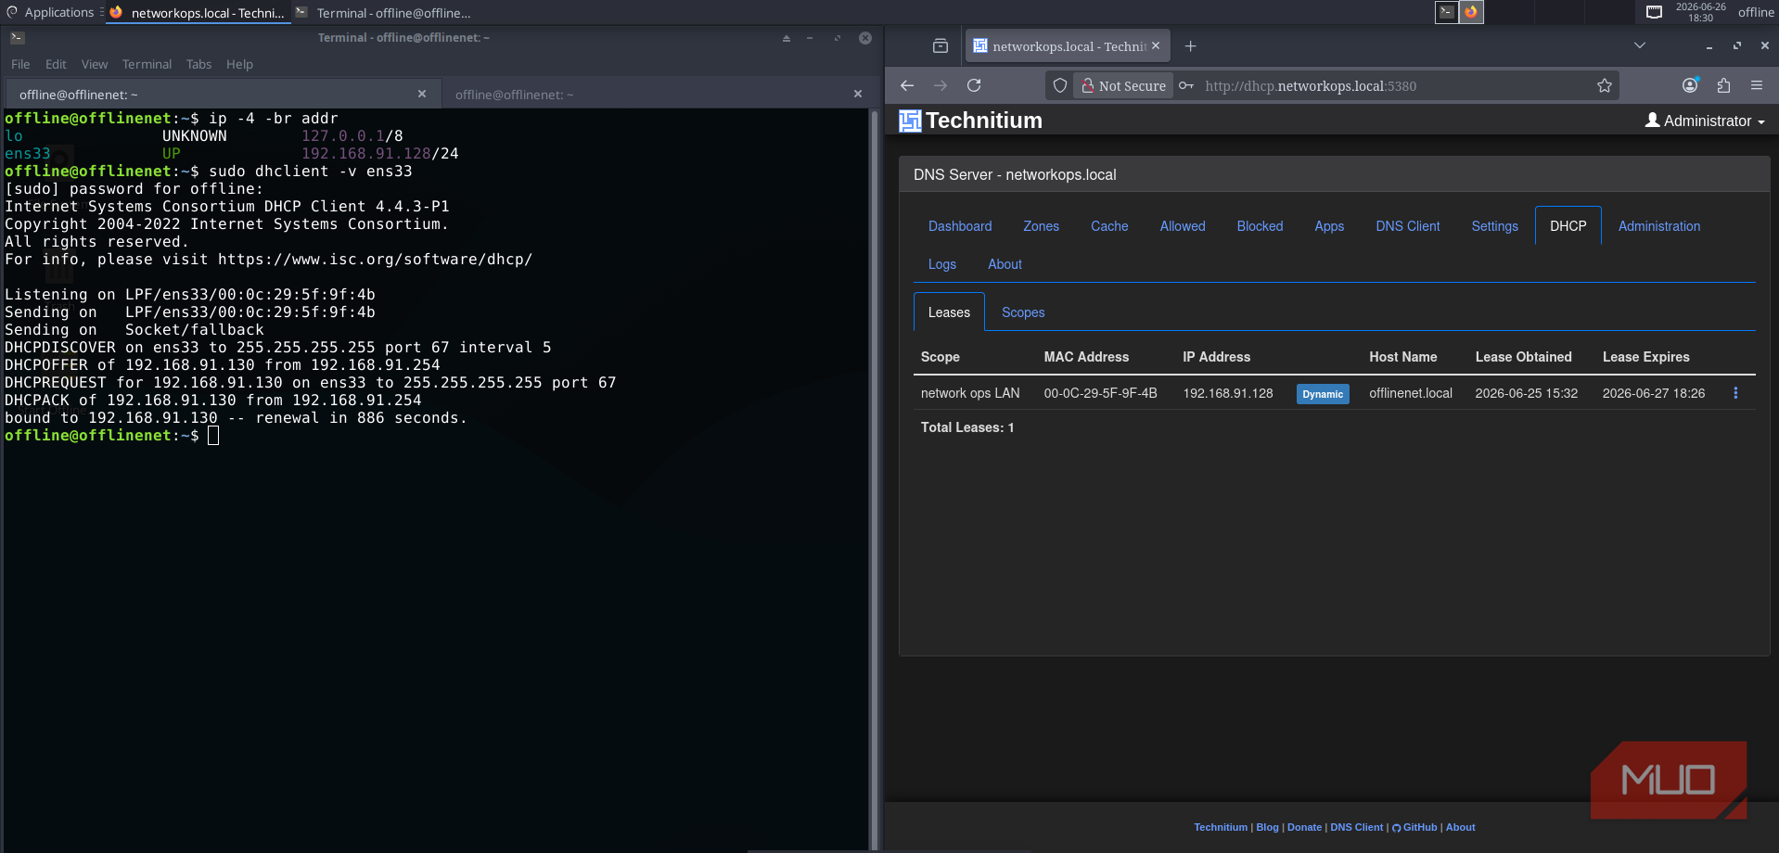This screenshot has width=1779, height=853.
Task: Reload the Technitium page
Action: point(974,85)
